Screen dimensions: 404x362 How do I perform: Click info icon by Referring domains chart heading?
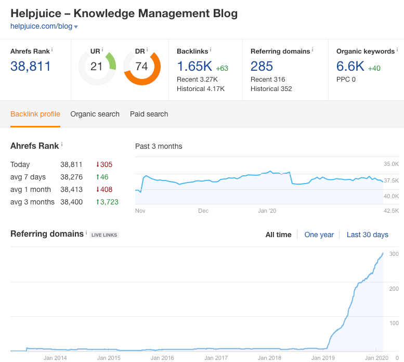(x=86, y=232)
